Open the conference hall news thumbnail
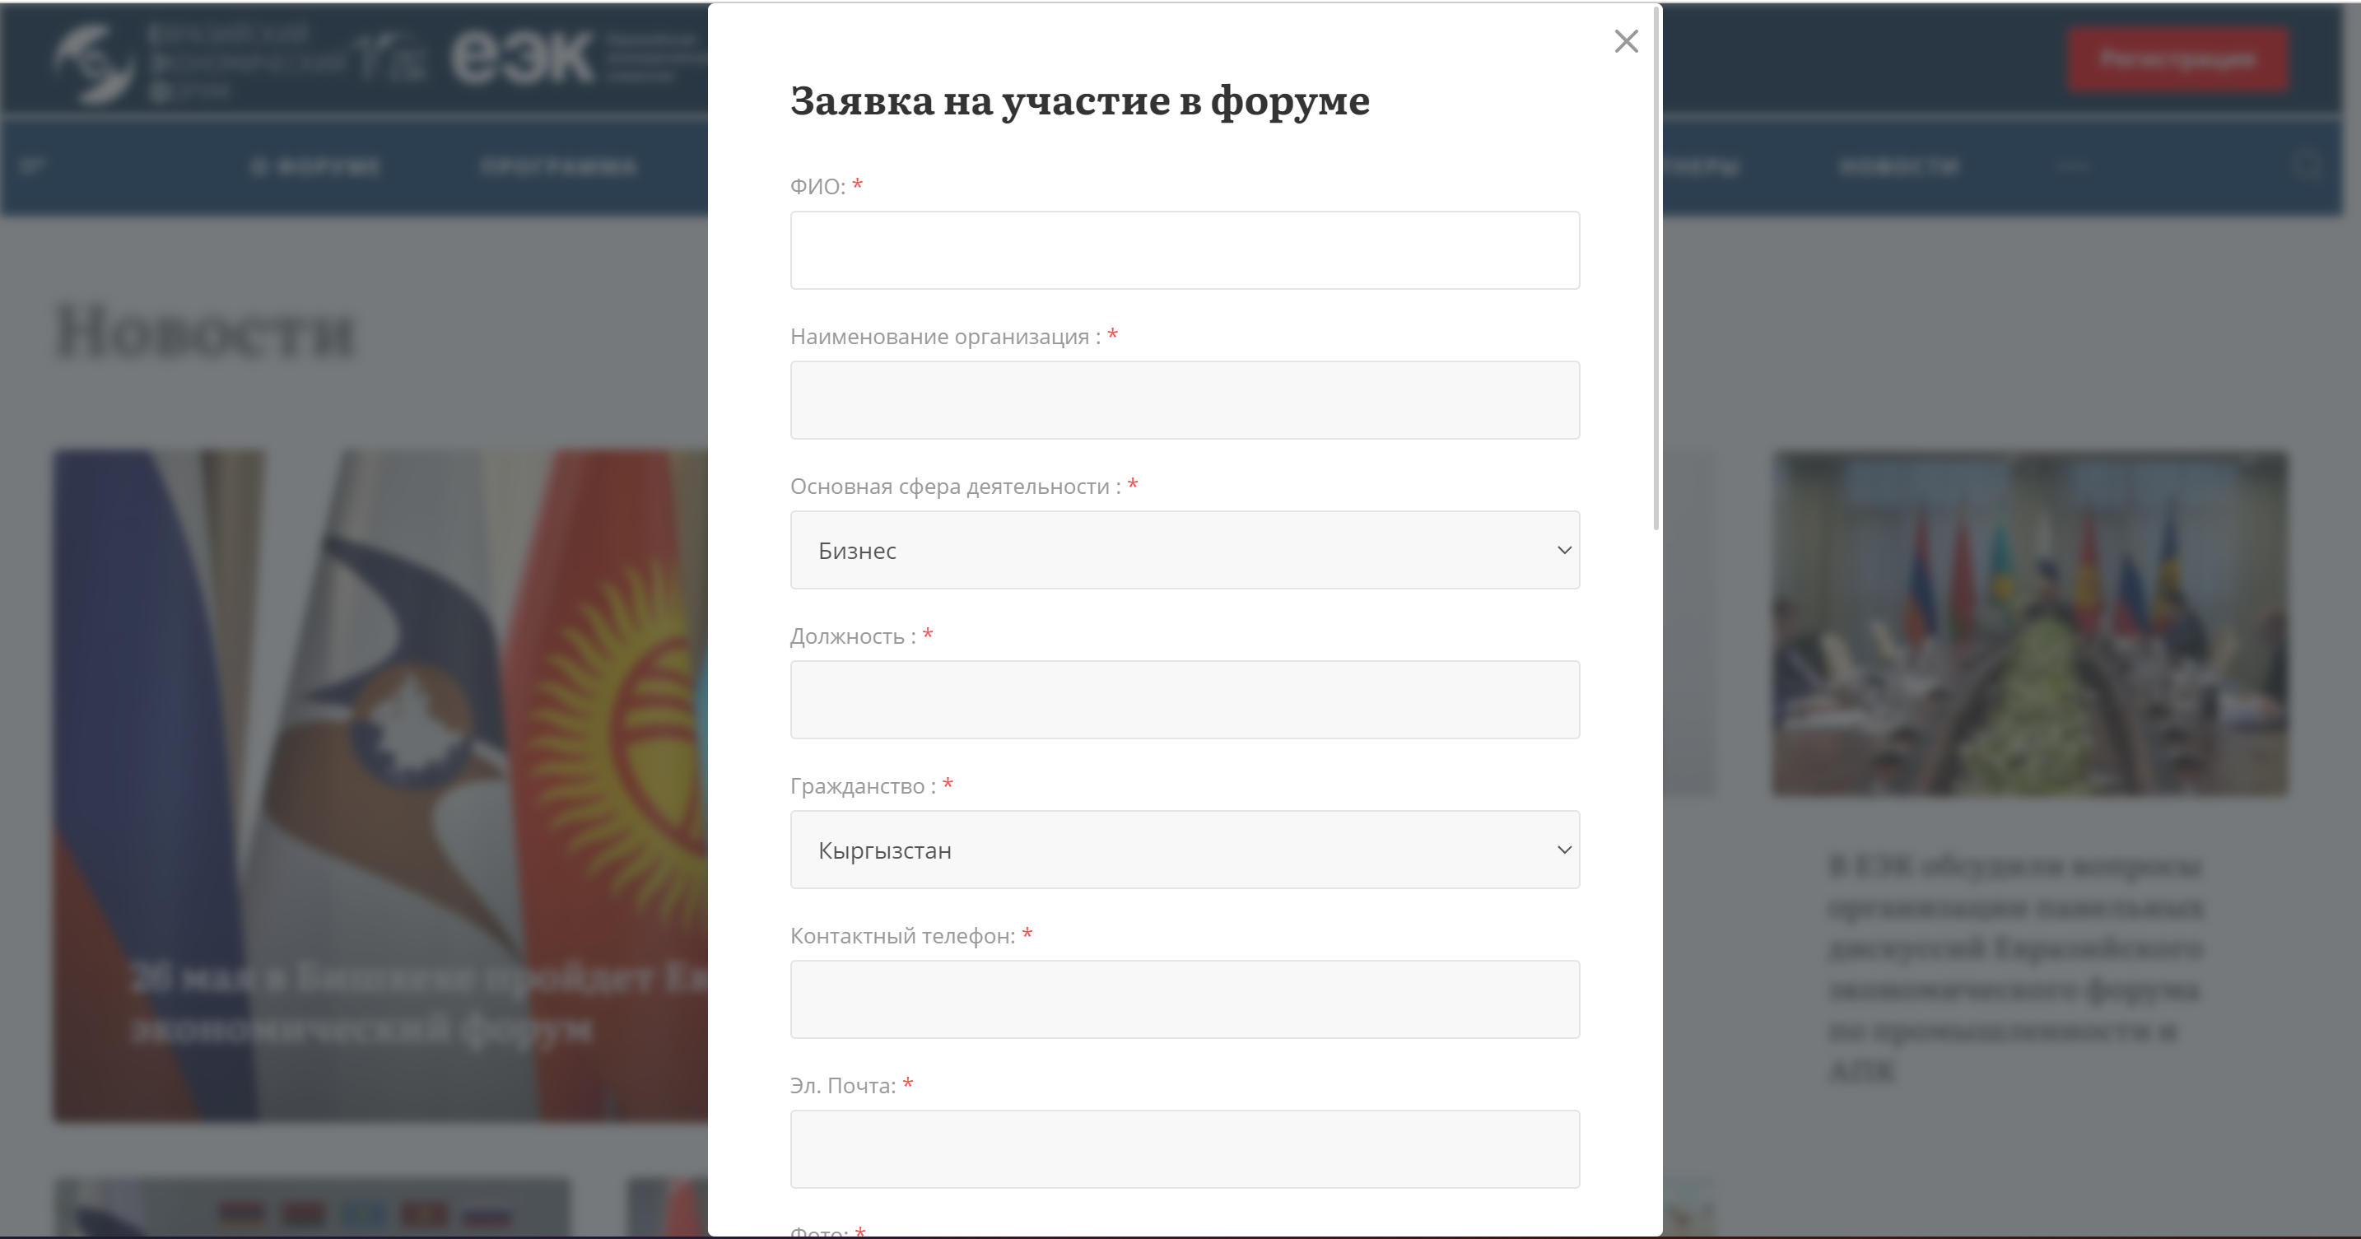The height and width of the screenshot is (1239, 2361). 2029,623
